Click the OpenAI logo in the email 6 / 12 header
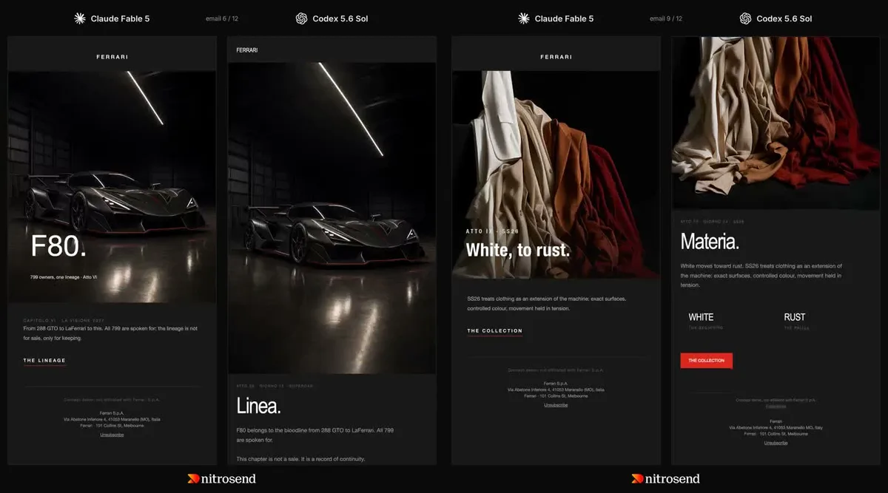Image resolution: width=888 pixels, height=493 pixels. tap(301, 18)
